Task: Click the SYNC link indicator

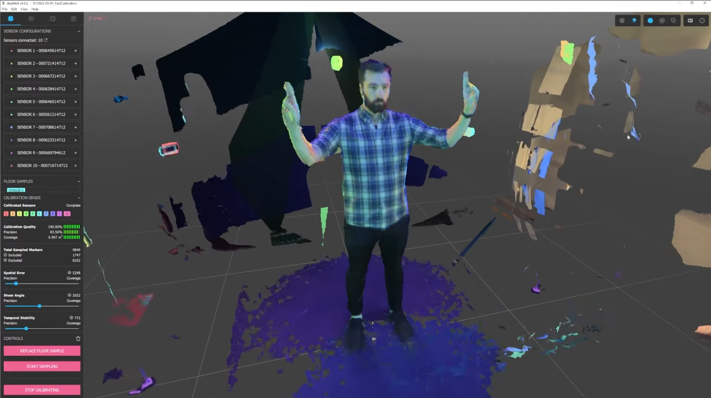Action: (96, 18)
